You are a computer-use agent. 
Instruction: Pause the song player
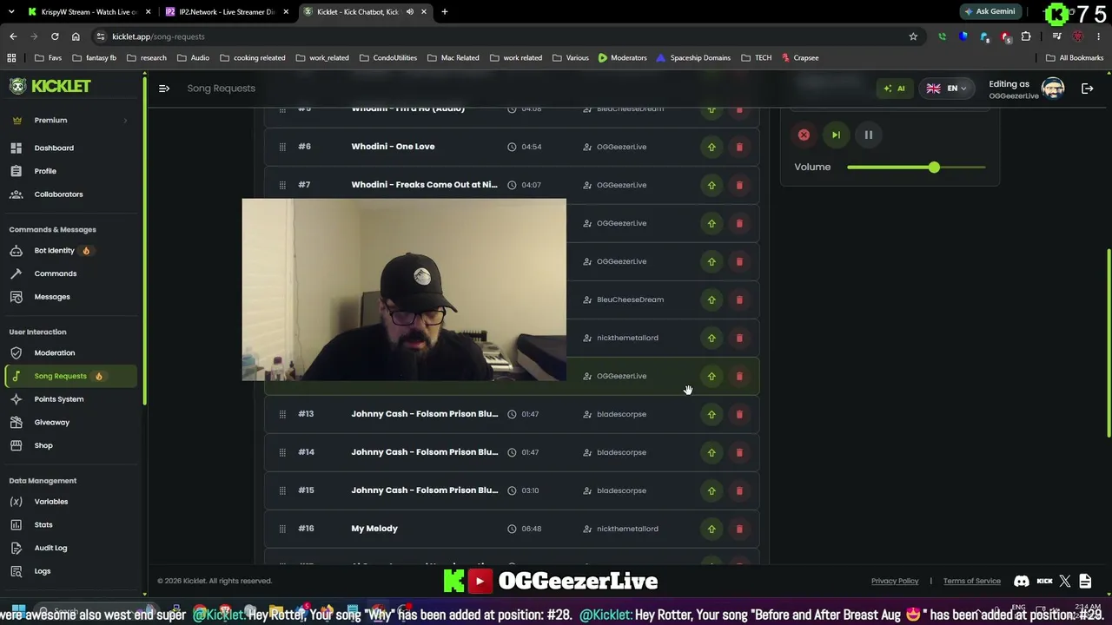(x=868, y=135)
